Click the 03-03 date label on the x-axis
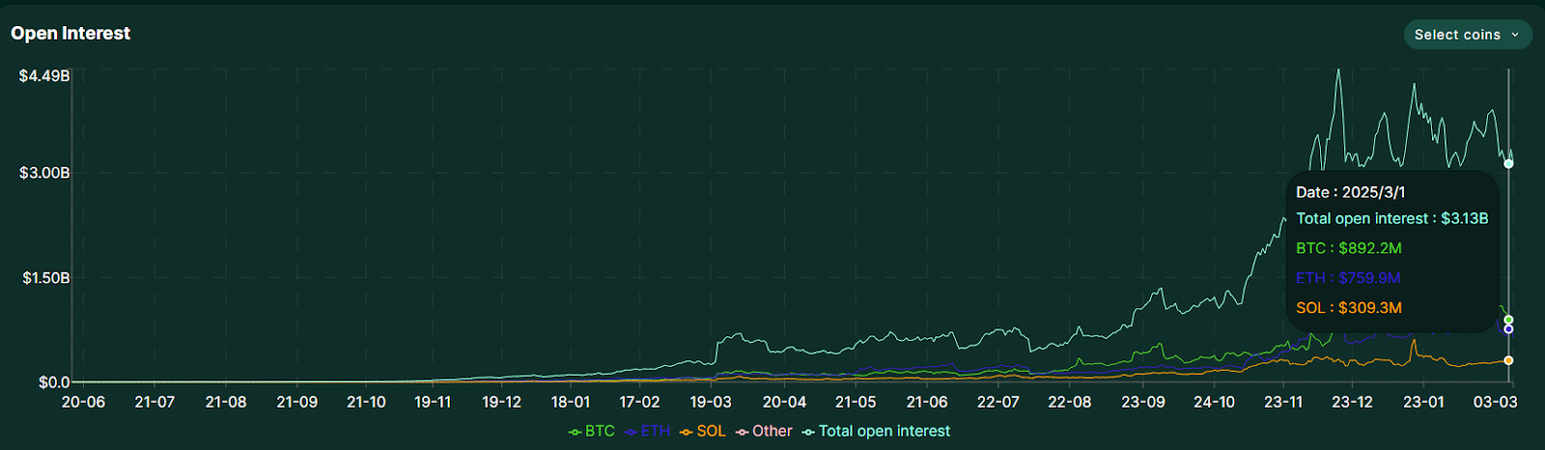Viewport: 1545px width, 450px height. [1495, 402]
